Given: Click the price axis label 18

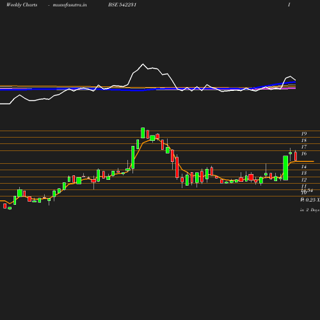Looking at the screenshot, I should (x=304, y=140).
